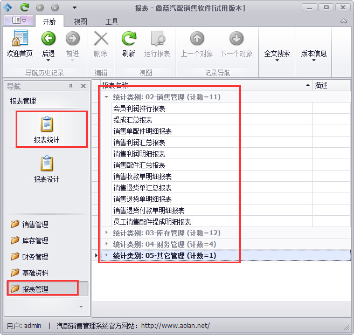Switch to the 视图 ribbon tab
The width and height of the screenshot is (354, 335).
click(80, 22)
